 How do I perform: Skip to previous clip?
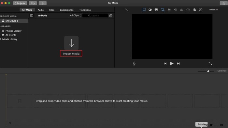tap(165, 64)
